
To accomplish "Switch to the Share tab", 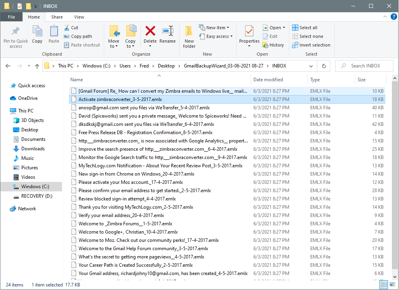I will (57, 17).
